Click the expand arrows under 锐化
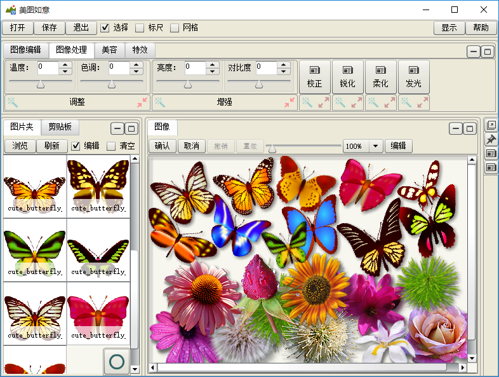The width and height of the screenshot is (499, 377). click(357, 102)
